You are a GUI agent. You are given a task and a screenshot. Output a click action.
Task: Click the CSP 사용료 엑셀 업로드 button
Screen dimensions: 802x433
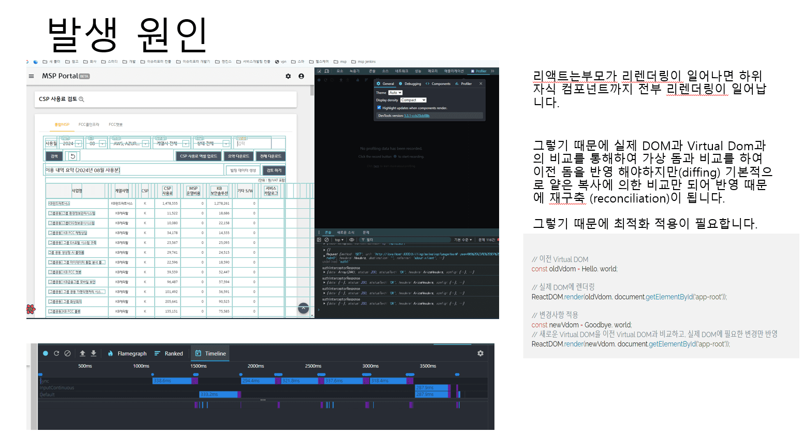click(198, 156)
